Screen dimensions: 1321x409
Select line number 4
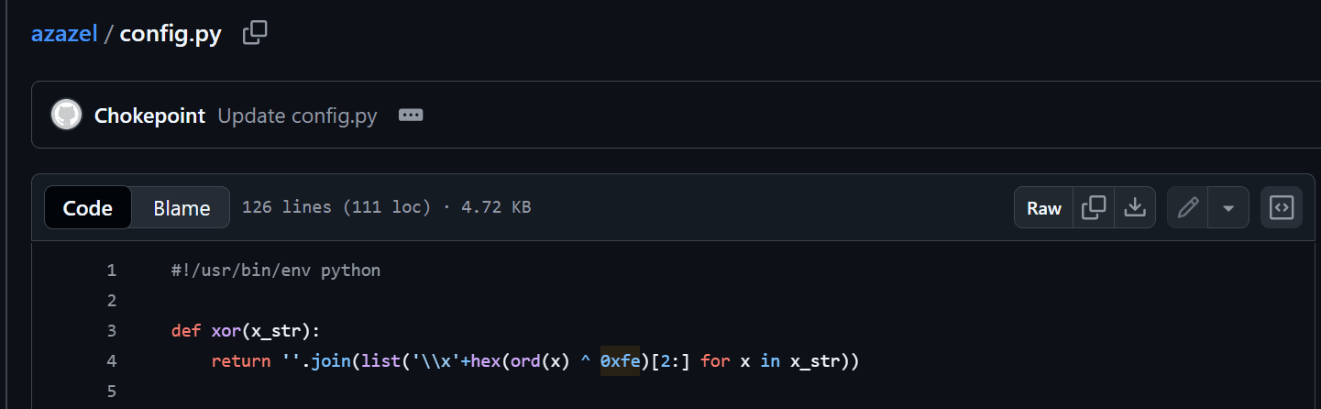(111, 360)
